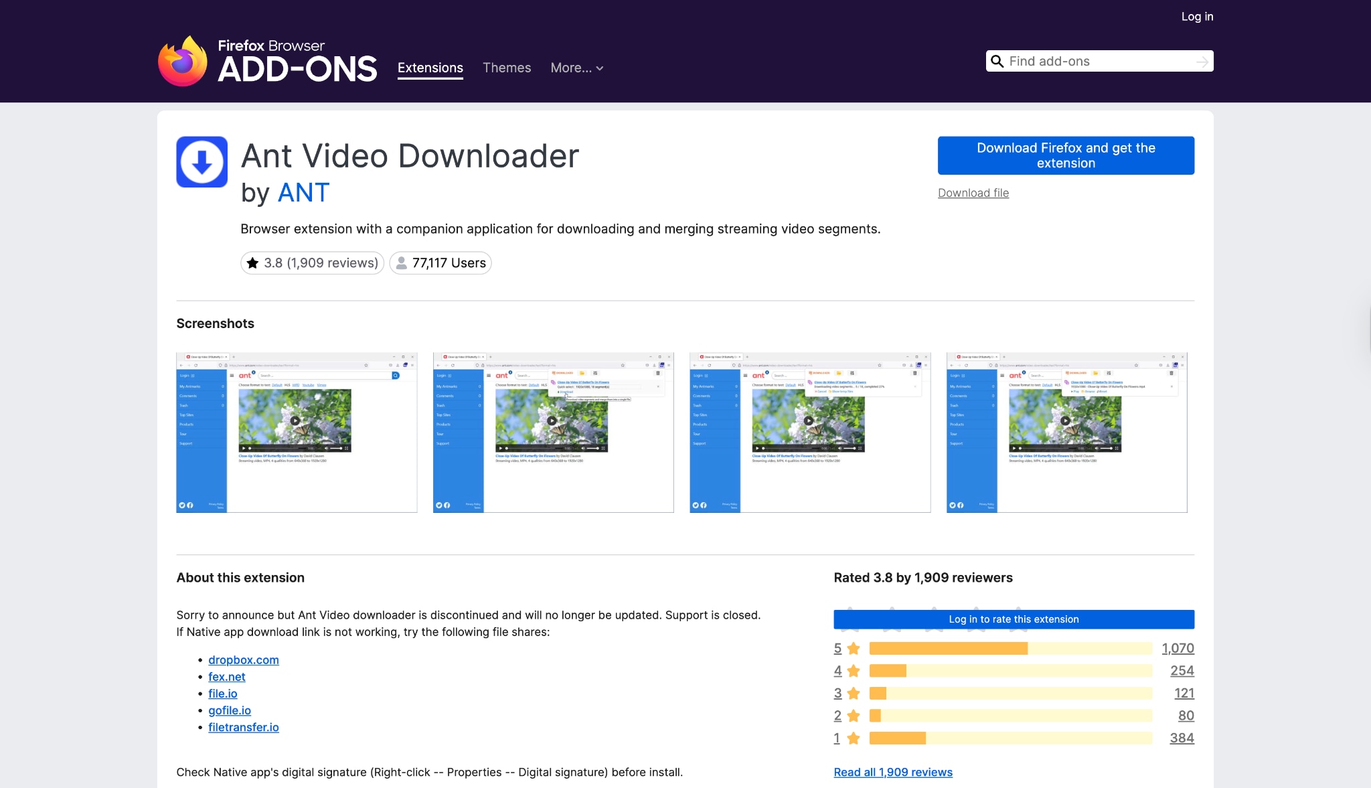Viewport: 1371px width, 788px height.
Task: Open the dropbox.com file share link
Action: pos(244,659)
